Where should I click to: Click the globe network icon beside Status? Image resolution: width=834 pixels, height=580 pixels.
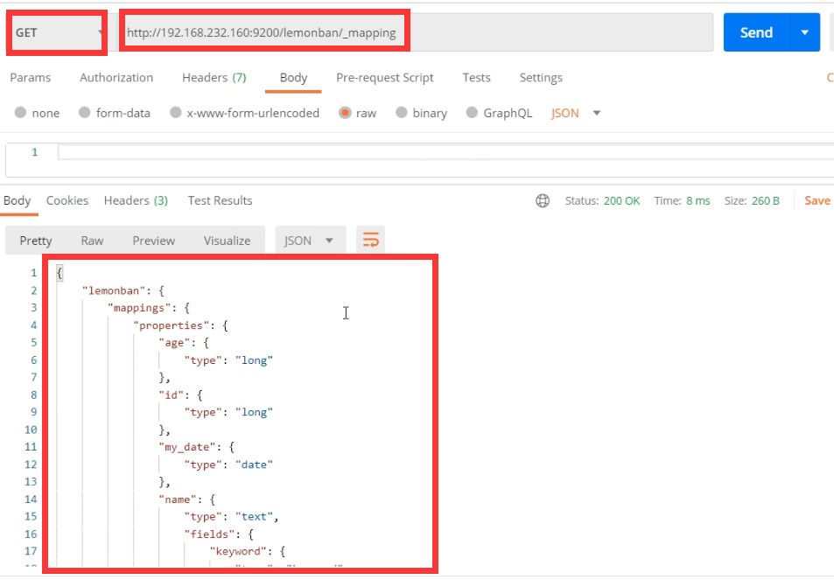tap(543, 201)
